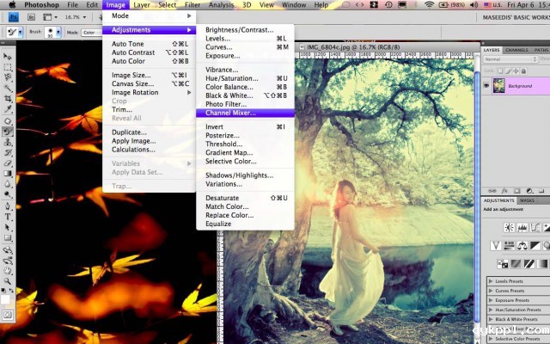Image resolution: width=550 pixels, height=344 pixels.
Task: Click the foreground color swatch
Action: pos(5,296)
